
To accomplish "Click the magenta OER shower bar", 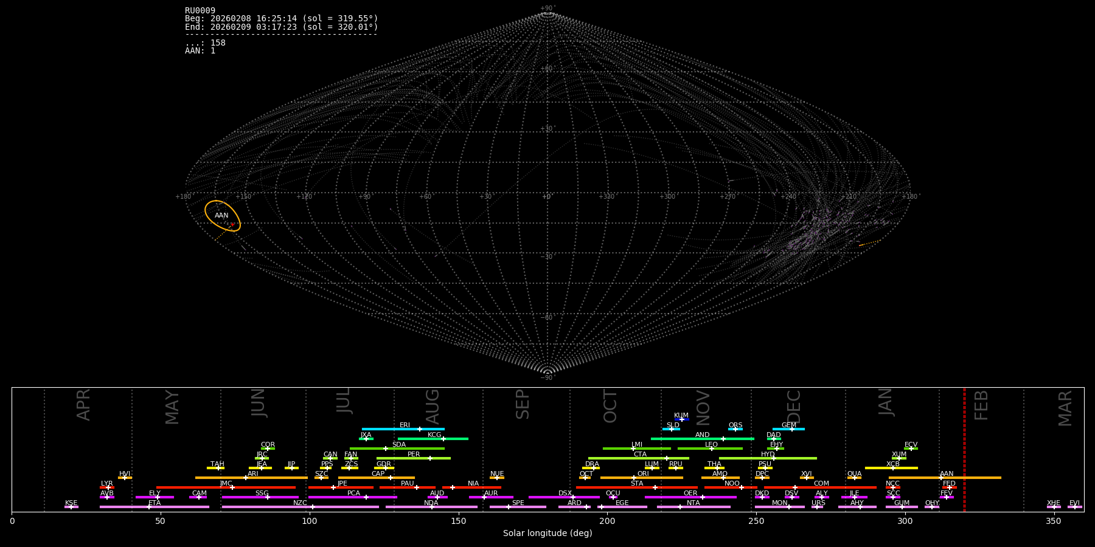I will [690, 497].
